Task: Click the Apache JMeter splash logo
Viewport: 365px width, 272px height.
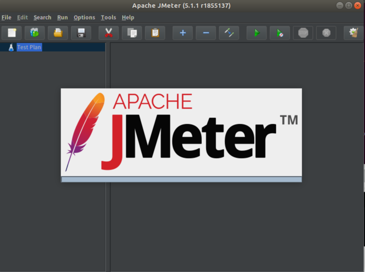Action: [181, 132]
